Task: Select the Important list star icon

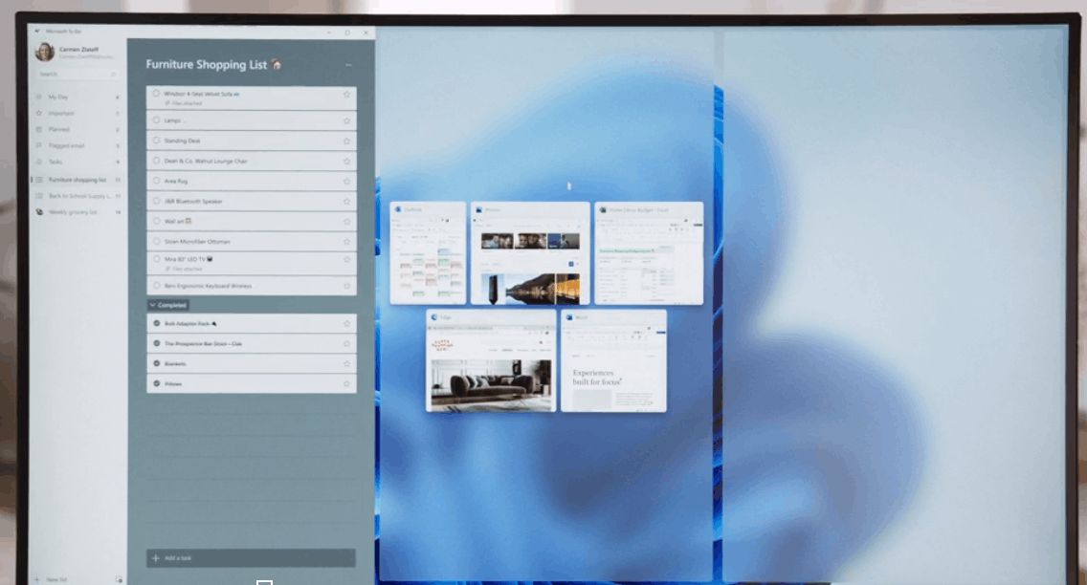Action: 38,114
